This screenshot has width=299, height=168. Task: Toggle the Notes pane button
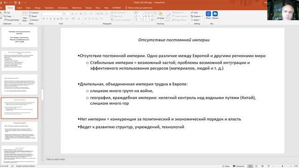pos(226,166)
